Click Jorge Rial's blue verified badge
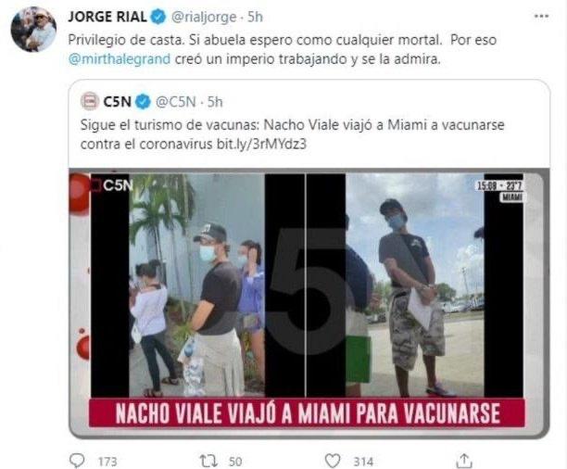567x469 pixels. [x=158, y=17]
